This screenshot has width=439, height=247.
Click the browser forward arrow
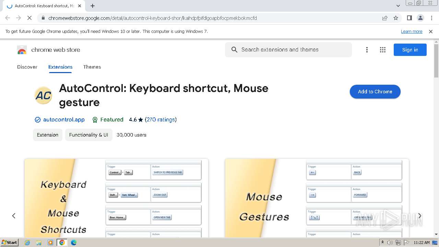tap(19, 18)
